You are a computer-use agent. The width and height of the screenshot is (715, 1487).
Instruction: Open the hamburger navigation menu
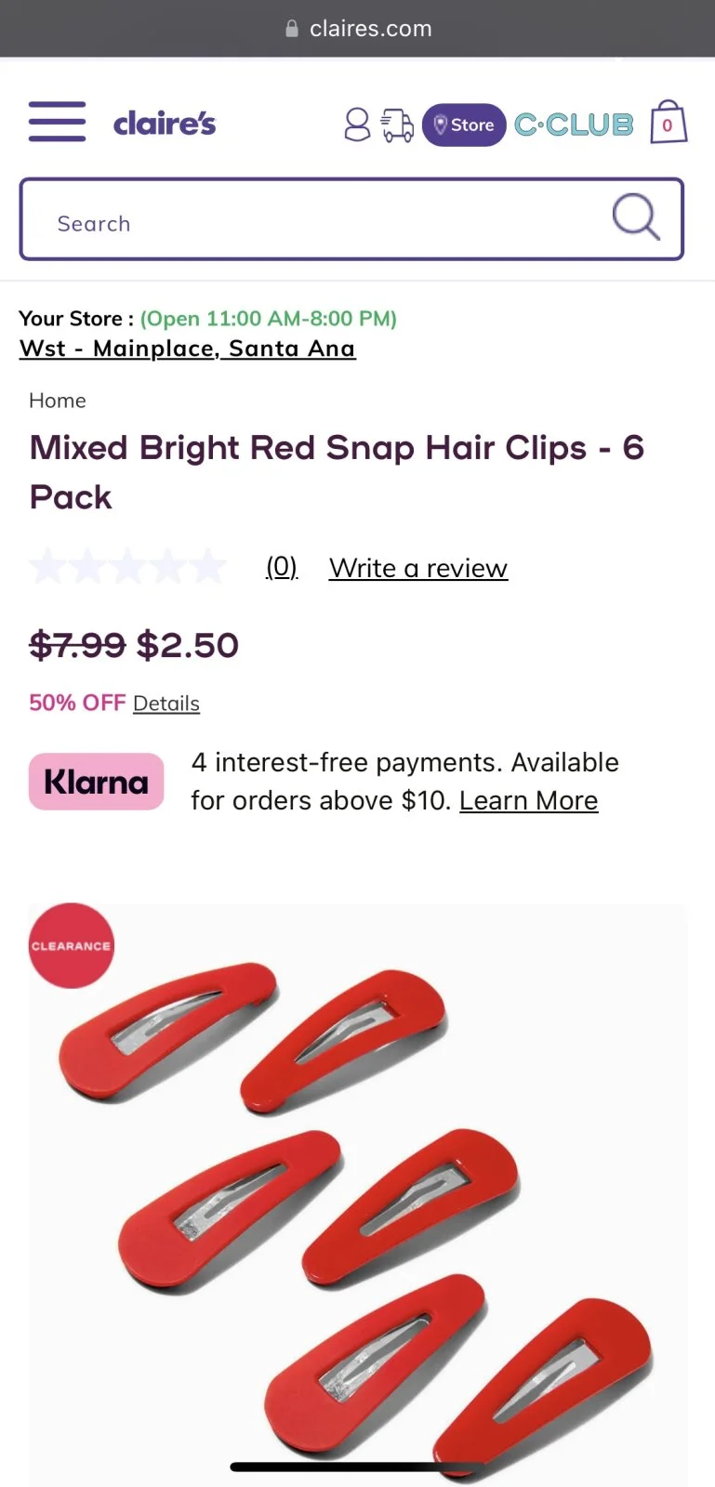pyautogui.click(x=57, y=123)
